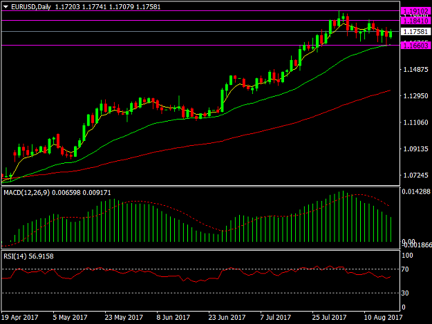Select the 1.18410 price level label
This screenshot has width=432, height=324.
click(x=416, y=21)
